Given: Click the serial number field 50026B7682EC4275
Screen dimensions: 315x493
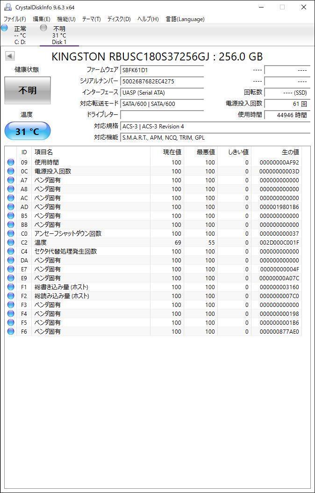Looking at the screenshot, I should pos(162,81).
